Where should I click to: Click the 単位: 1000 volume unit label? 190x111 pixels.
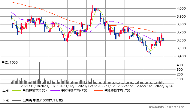pos(10,62)
